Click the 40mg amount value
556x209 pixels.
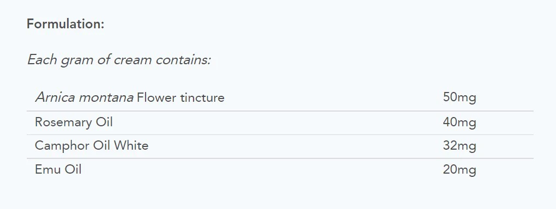459,122
